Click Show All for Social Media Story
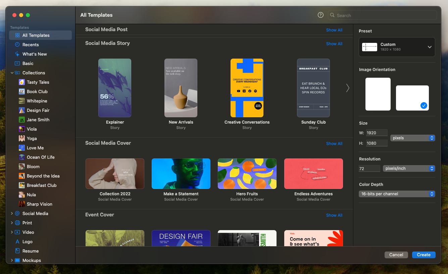Screen dimensions: 448x274 pyautogui.click(x=334, y=44)
